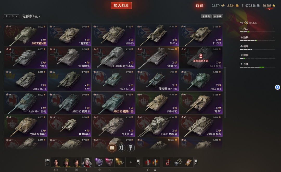The width and height of the screenshot is (281, 172).
Task: Expand the 防护 protection stat row
Action: [x=258, y=39]
